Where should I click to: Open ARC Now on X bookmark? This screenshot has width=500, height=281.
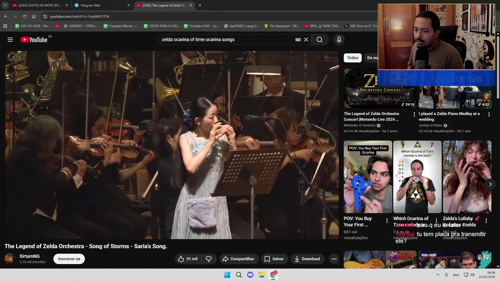coord(361,26)
